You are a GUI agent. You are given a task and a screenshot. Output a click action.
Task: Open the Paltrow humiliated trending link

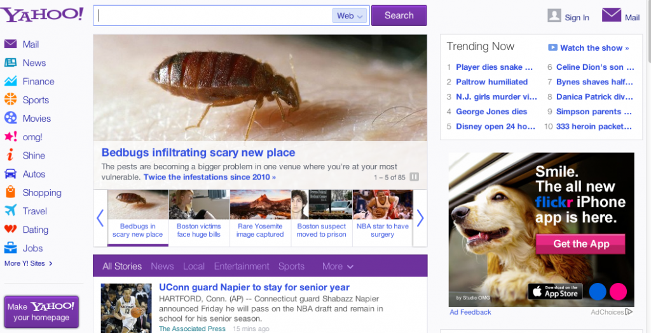click(x=491, y=82)
